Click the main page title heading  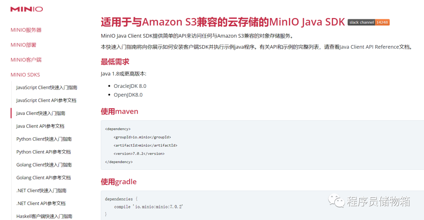(223, 22)
